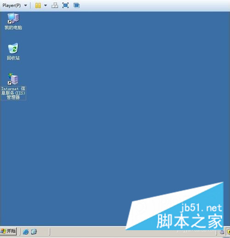Image resolution: width=230 pixels, height=238 pixels.
Task: Click the yellow security shield tray icon
Action: click(x=228, y=232)
